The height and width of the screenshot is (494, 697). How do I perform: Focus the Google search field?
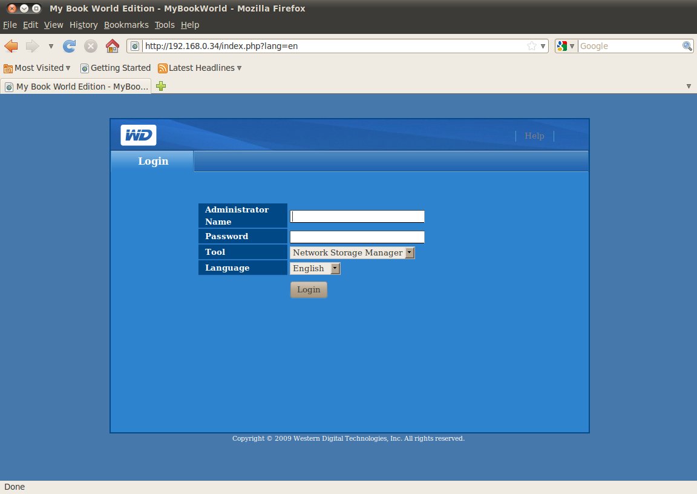pyautogui.click(x=630, y=46)
